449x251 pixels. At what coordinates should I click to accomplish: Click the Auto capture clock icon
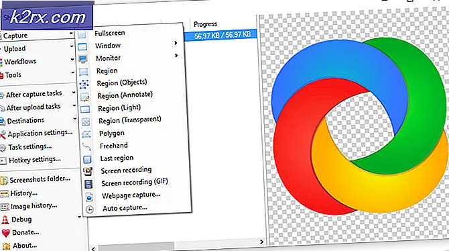pyautogui.click(x=90, y=209)
